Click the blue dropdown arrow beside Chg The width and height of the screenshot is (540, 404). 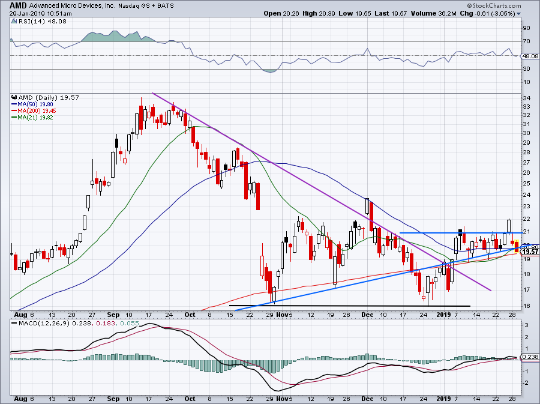[x=518, y=14]
